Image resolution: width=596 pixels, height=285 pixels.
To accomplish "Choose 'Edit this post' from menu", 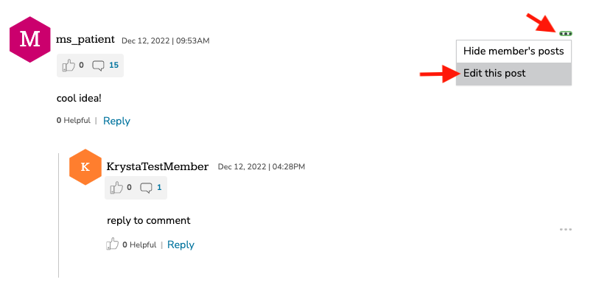I will (x=513, y=74).
